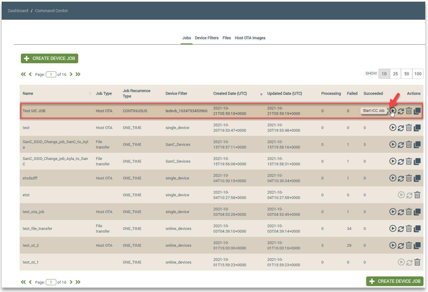Show 25 rows per page
The image size is (428, 292).
395,74
